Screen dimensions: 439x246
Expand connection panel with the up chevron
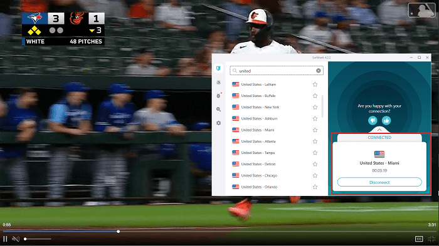[379, 130]
